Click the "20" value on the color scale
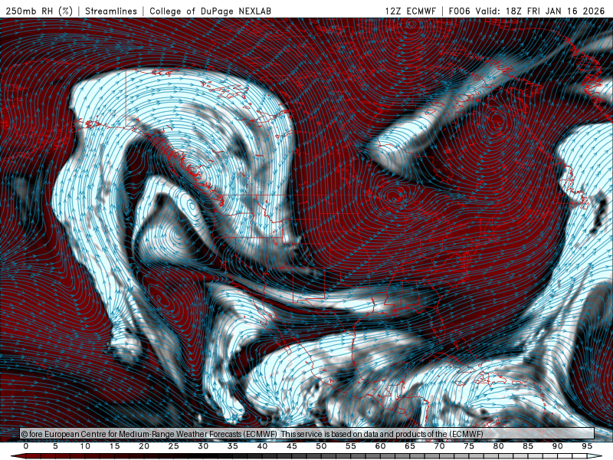Viewport: 613px width, 460px height. click(x=144, y=446)
